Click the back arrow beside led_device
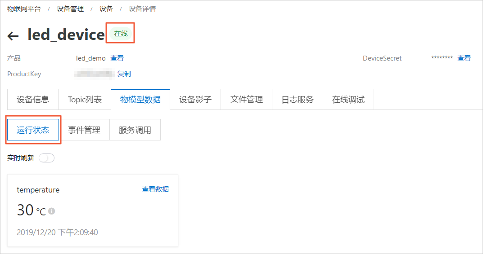Screen dimensions: 483x254 [13, 36]
